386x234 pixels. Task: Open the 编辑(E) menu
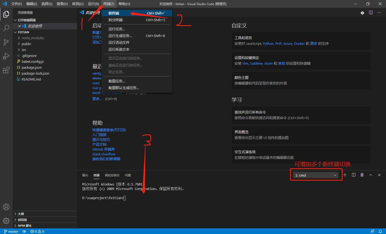click(32, 4)
